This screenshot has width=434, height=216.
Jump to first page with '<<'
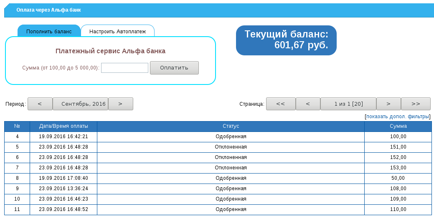tap(280, 104)
